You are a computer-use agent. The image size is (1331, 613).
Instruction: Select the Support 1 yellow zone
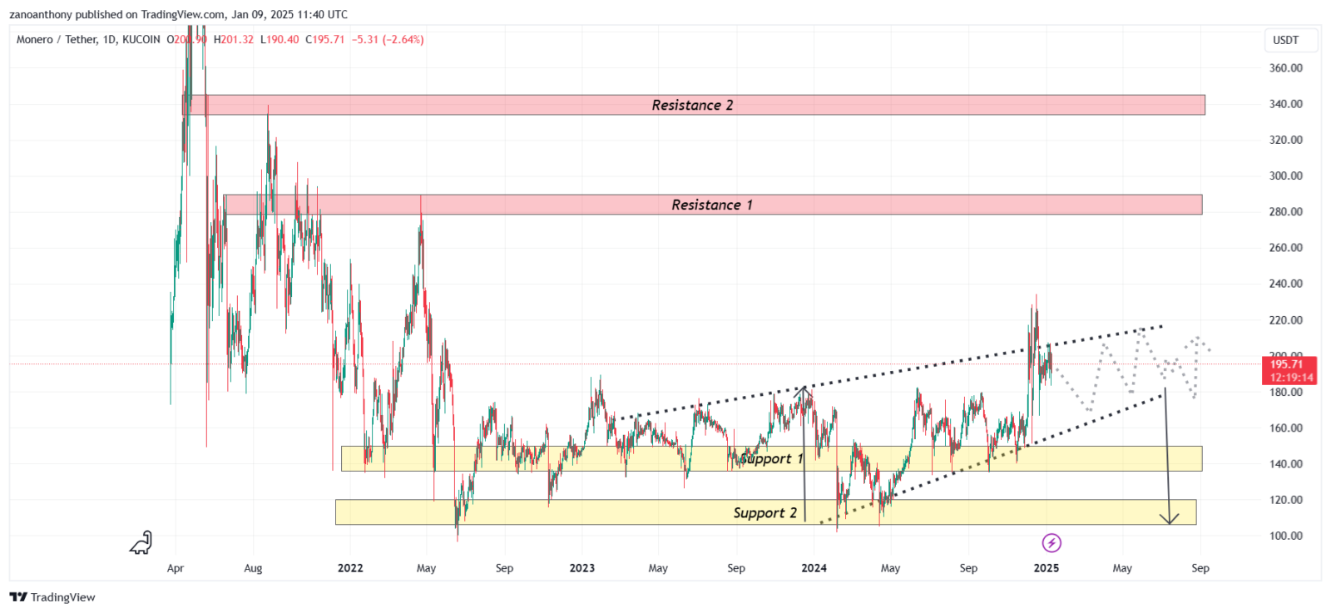click(x=771, y=458)
